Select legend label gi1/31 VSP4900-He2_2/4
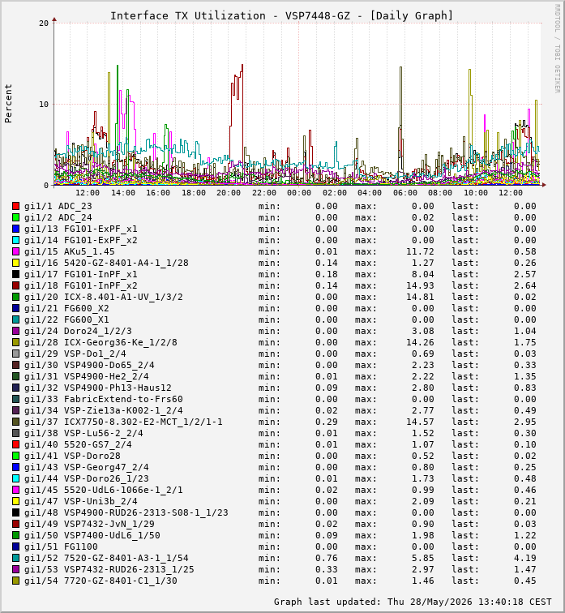The width and height of the screenshot is (565, 613). pos(87,376)
